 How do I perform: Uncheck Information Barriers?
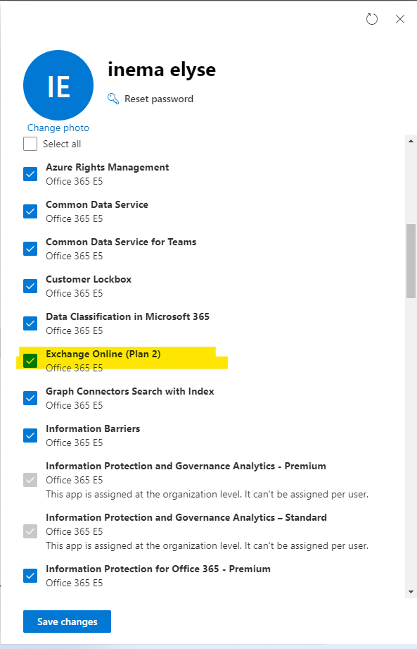click(30, 435)
